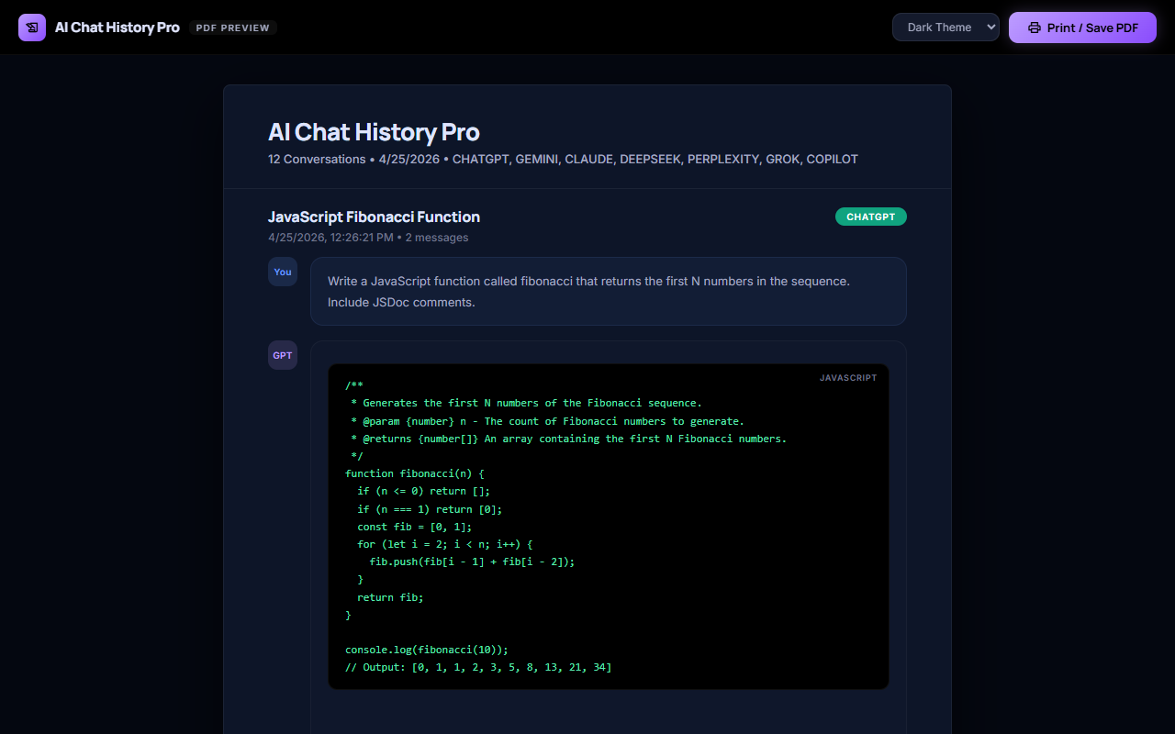This screenshot has height=734, width=1175.
Task: Click the 'for (let i = 2; i < n; i++)' line
Action: (x=445, y=544)
